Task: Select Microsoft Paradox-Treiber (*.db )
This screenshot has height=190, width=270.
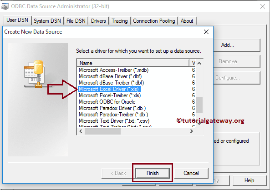Action: (113, 115)
